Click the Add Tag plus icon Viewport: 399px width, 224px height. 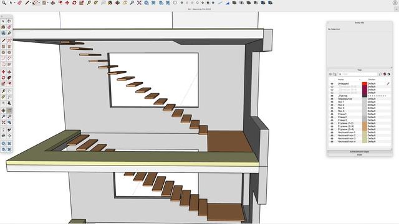point(330,74)
